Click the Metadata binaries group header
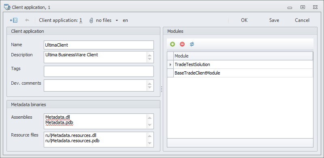Screen dimensions: 324x158 click(x=83, y=105)
